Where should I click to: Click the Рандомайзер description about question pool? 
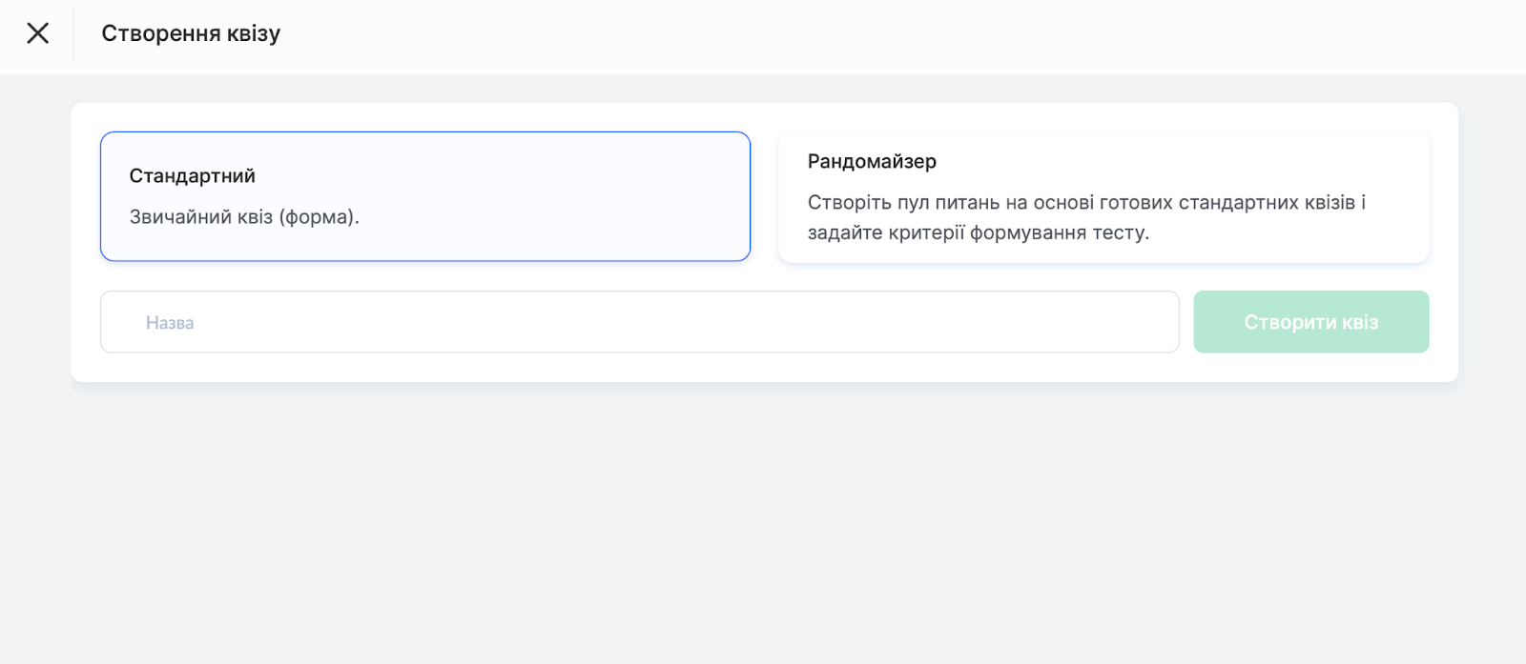point(1086,203)
